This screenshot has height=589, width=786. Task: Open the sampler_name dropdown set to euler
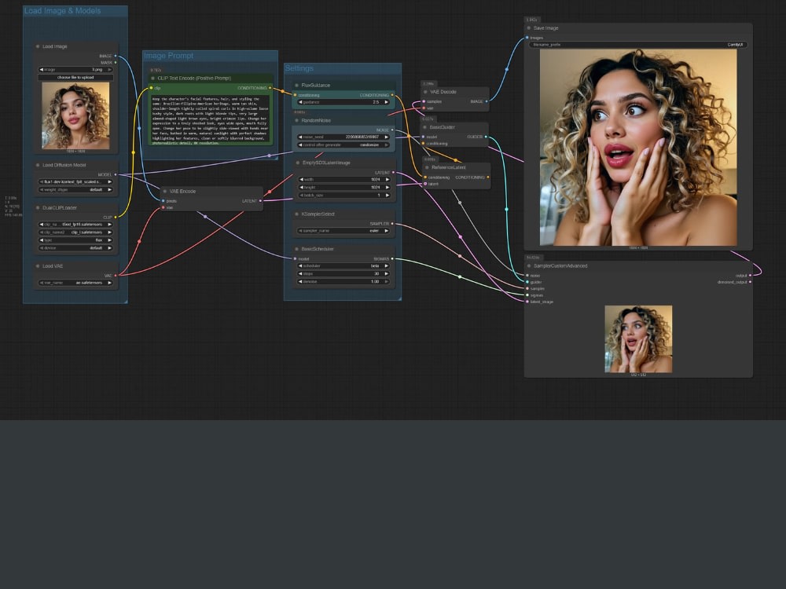[x=344, y=231]
